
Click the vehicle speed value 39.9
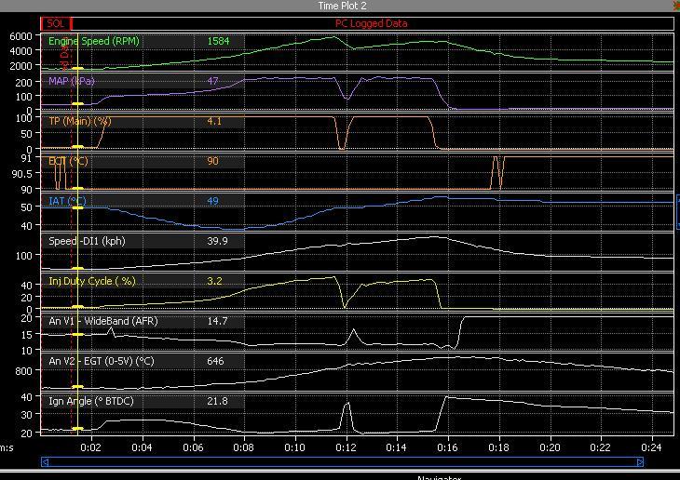(x=217, y=241)
